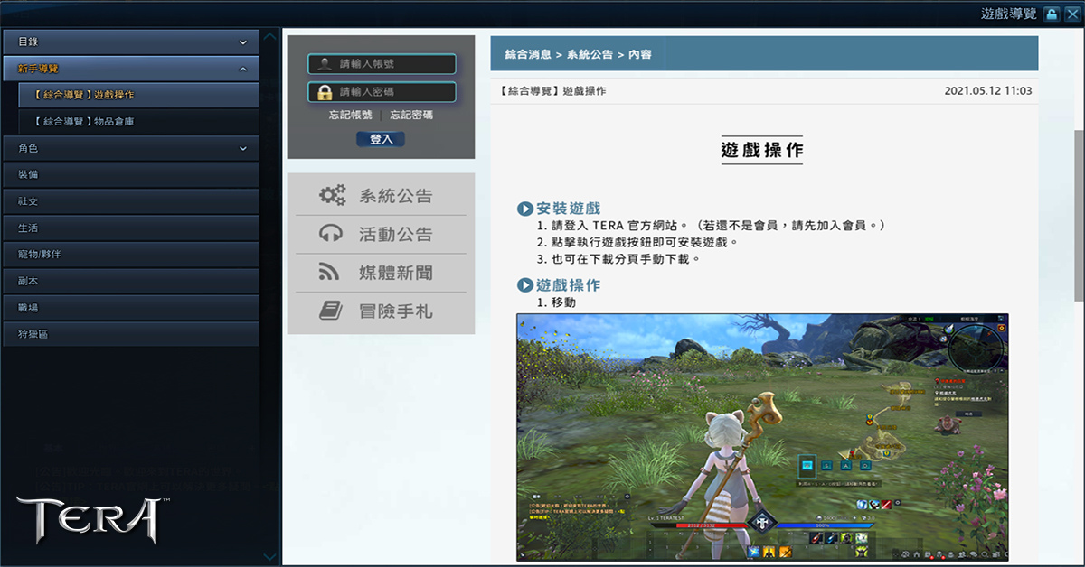Collapse the 新手導覽 section chevron
This screenshot has height=567, width=1085.
coord(243,69)
